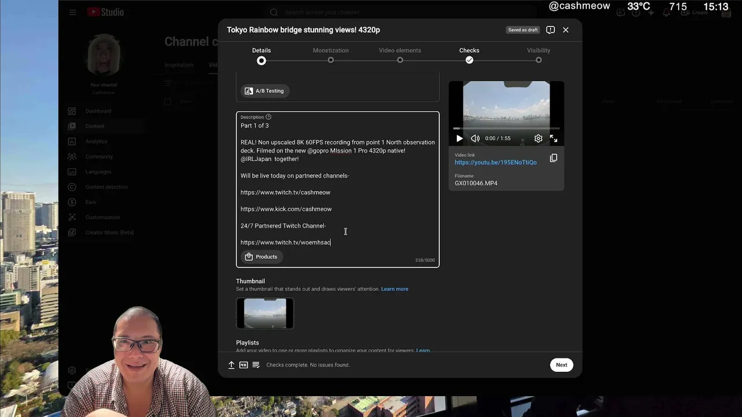Open the youtu.be video link
This screenshot has height=417, width=742.
(496, 163)
